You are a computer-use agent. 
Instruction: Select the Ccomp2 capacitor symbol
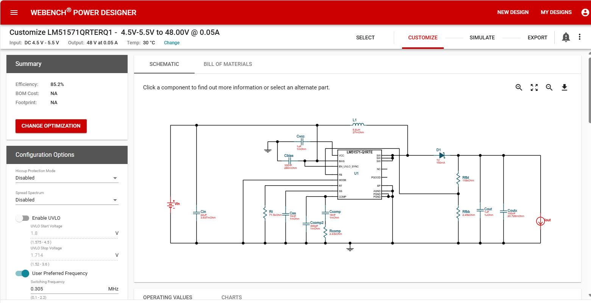306,224
